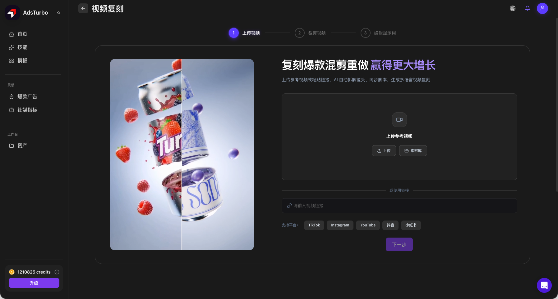Click the 上传参考视频 label
This screenshot has width=558, height=299.
click(x=399, y=136)
